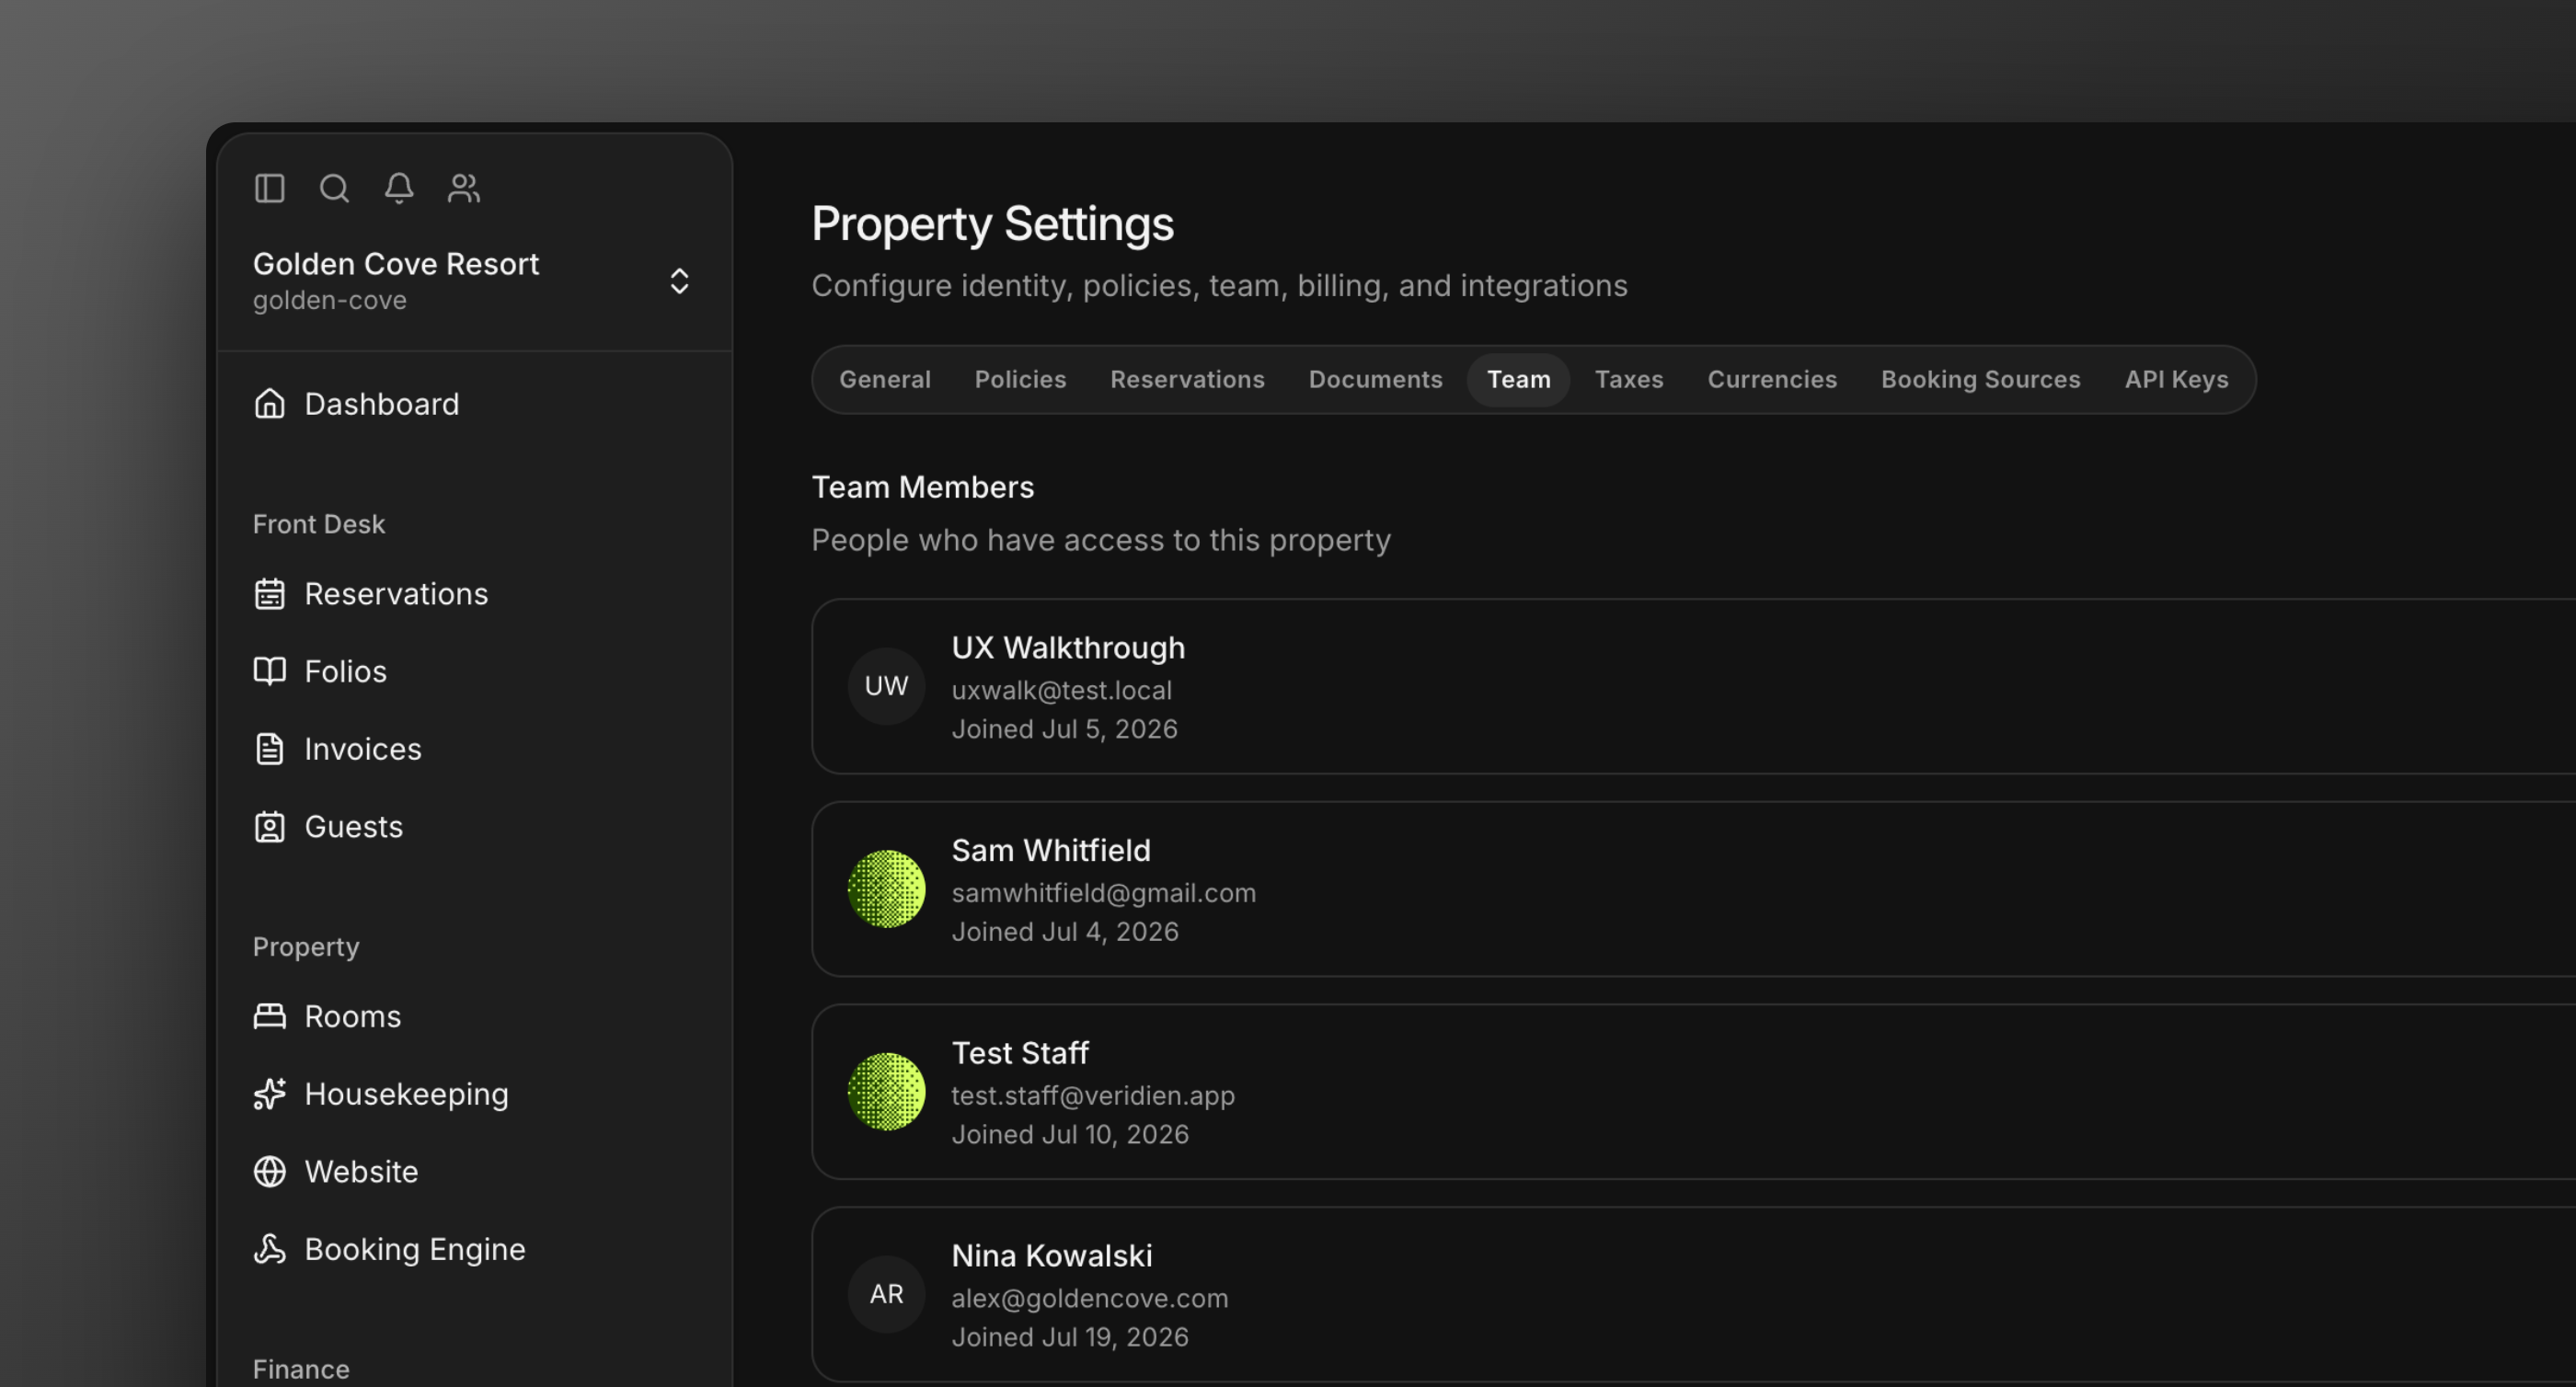Click the AR avatar for Nina Kowalski
The height and width of the screenshot is (1387, 2576).
(886, 1294)
